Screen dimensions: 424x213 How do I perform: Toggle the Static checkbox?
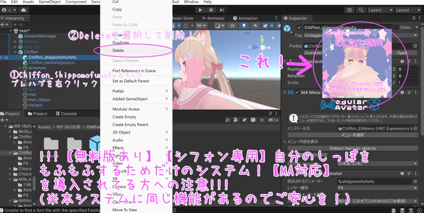click(396, 27)
